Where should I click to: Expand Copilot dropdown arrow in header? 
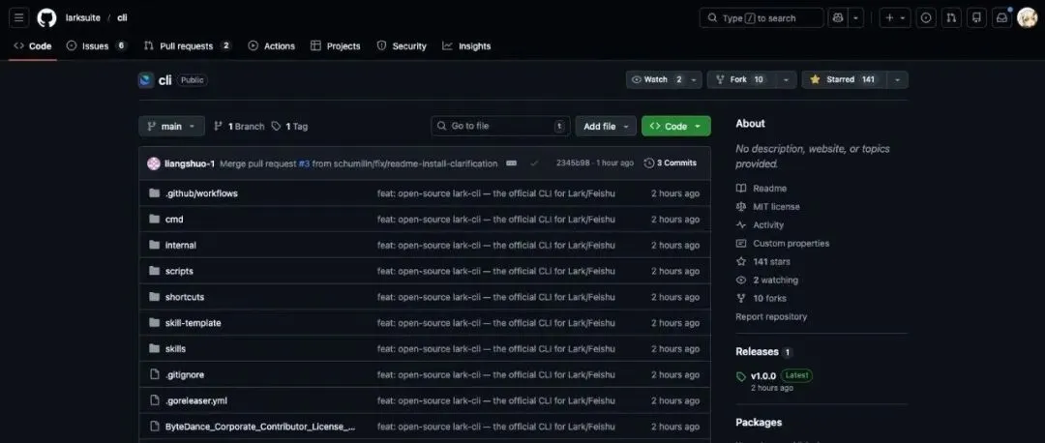pyautogui.click(x=856, y=18)
